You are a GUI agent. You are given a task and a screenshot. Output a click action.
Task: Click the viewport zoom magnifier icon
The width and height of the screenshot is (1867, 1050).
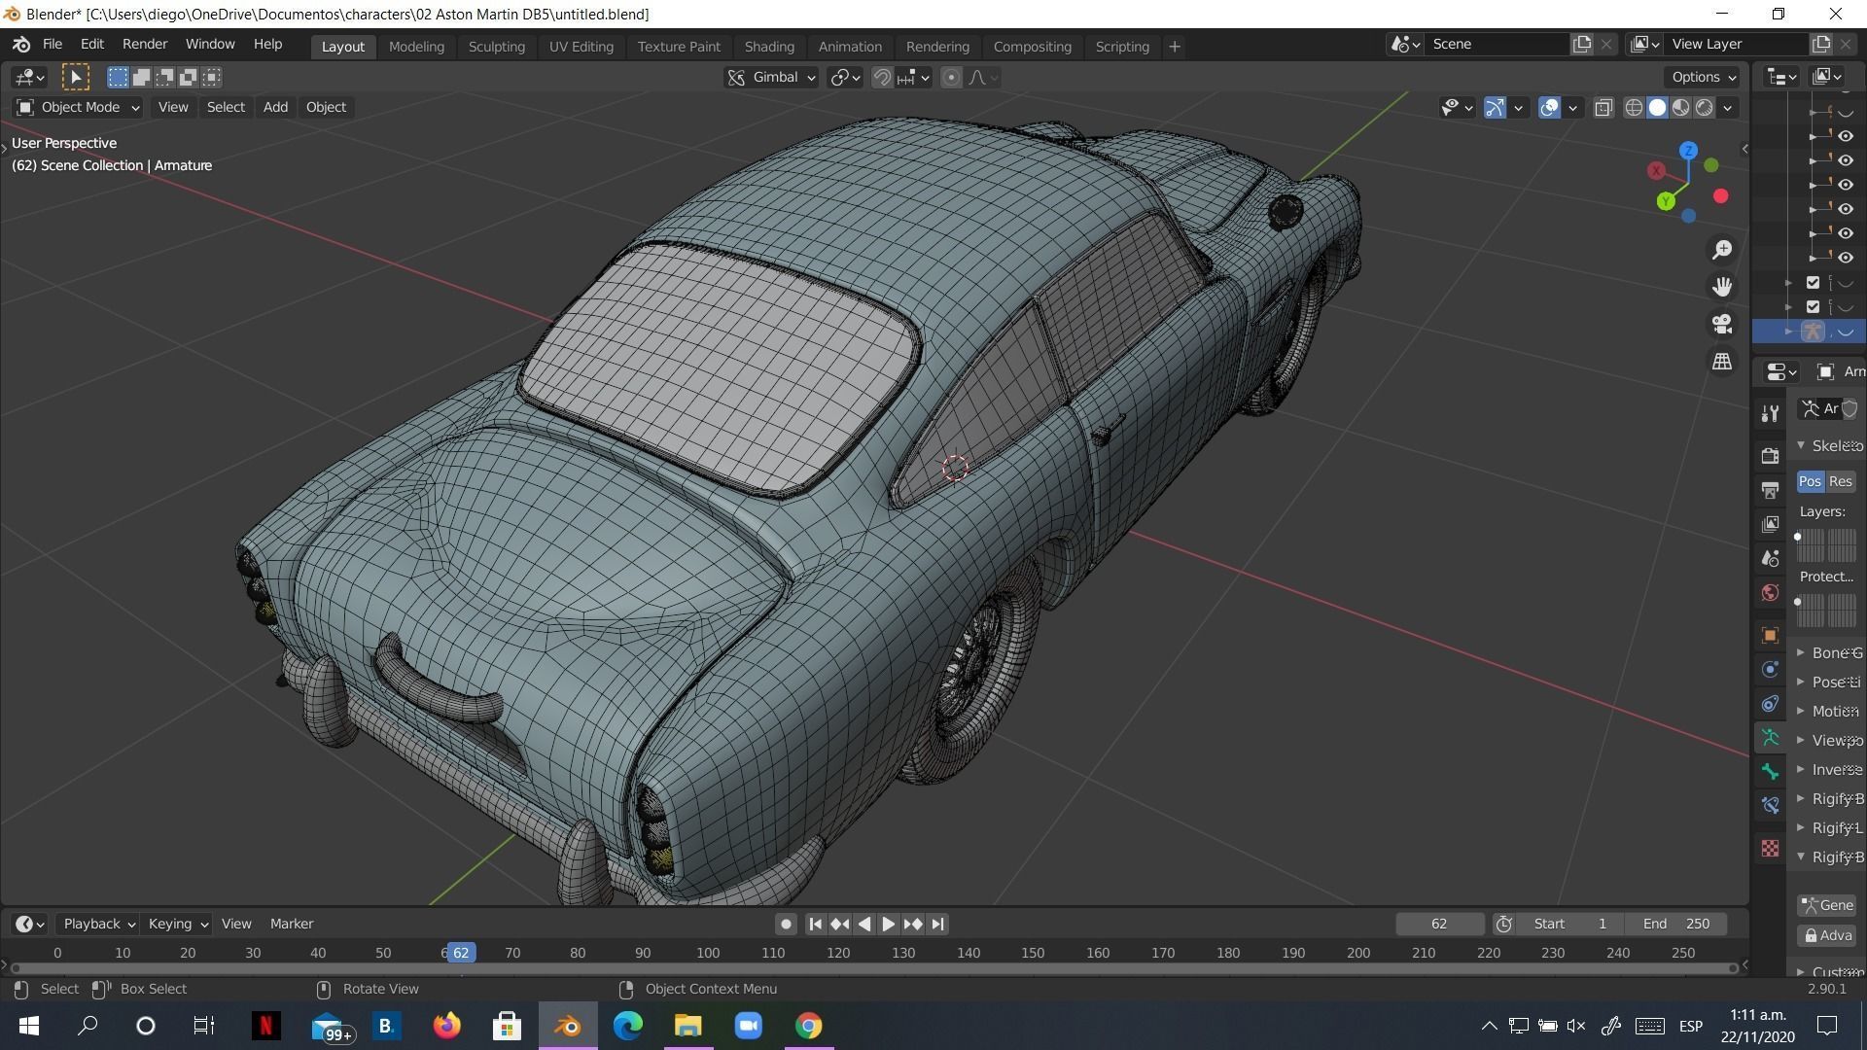[x=1722, y=250]
